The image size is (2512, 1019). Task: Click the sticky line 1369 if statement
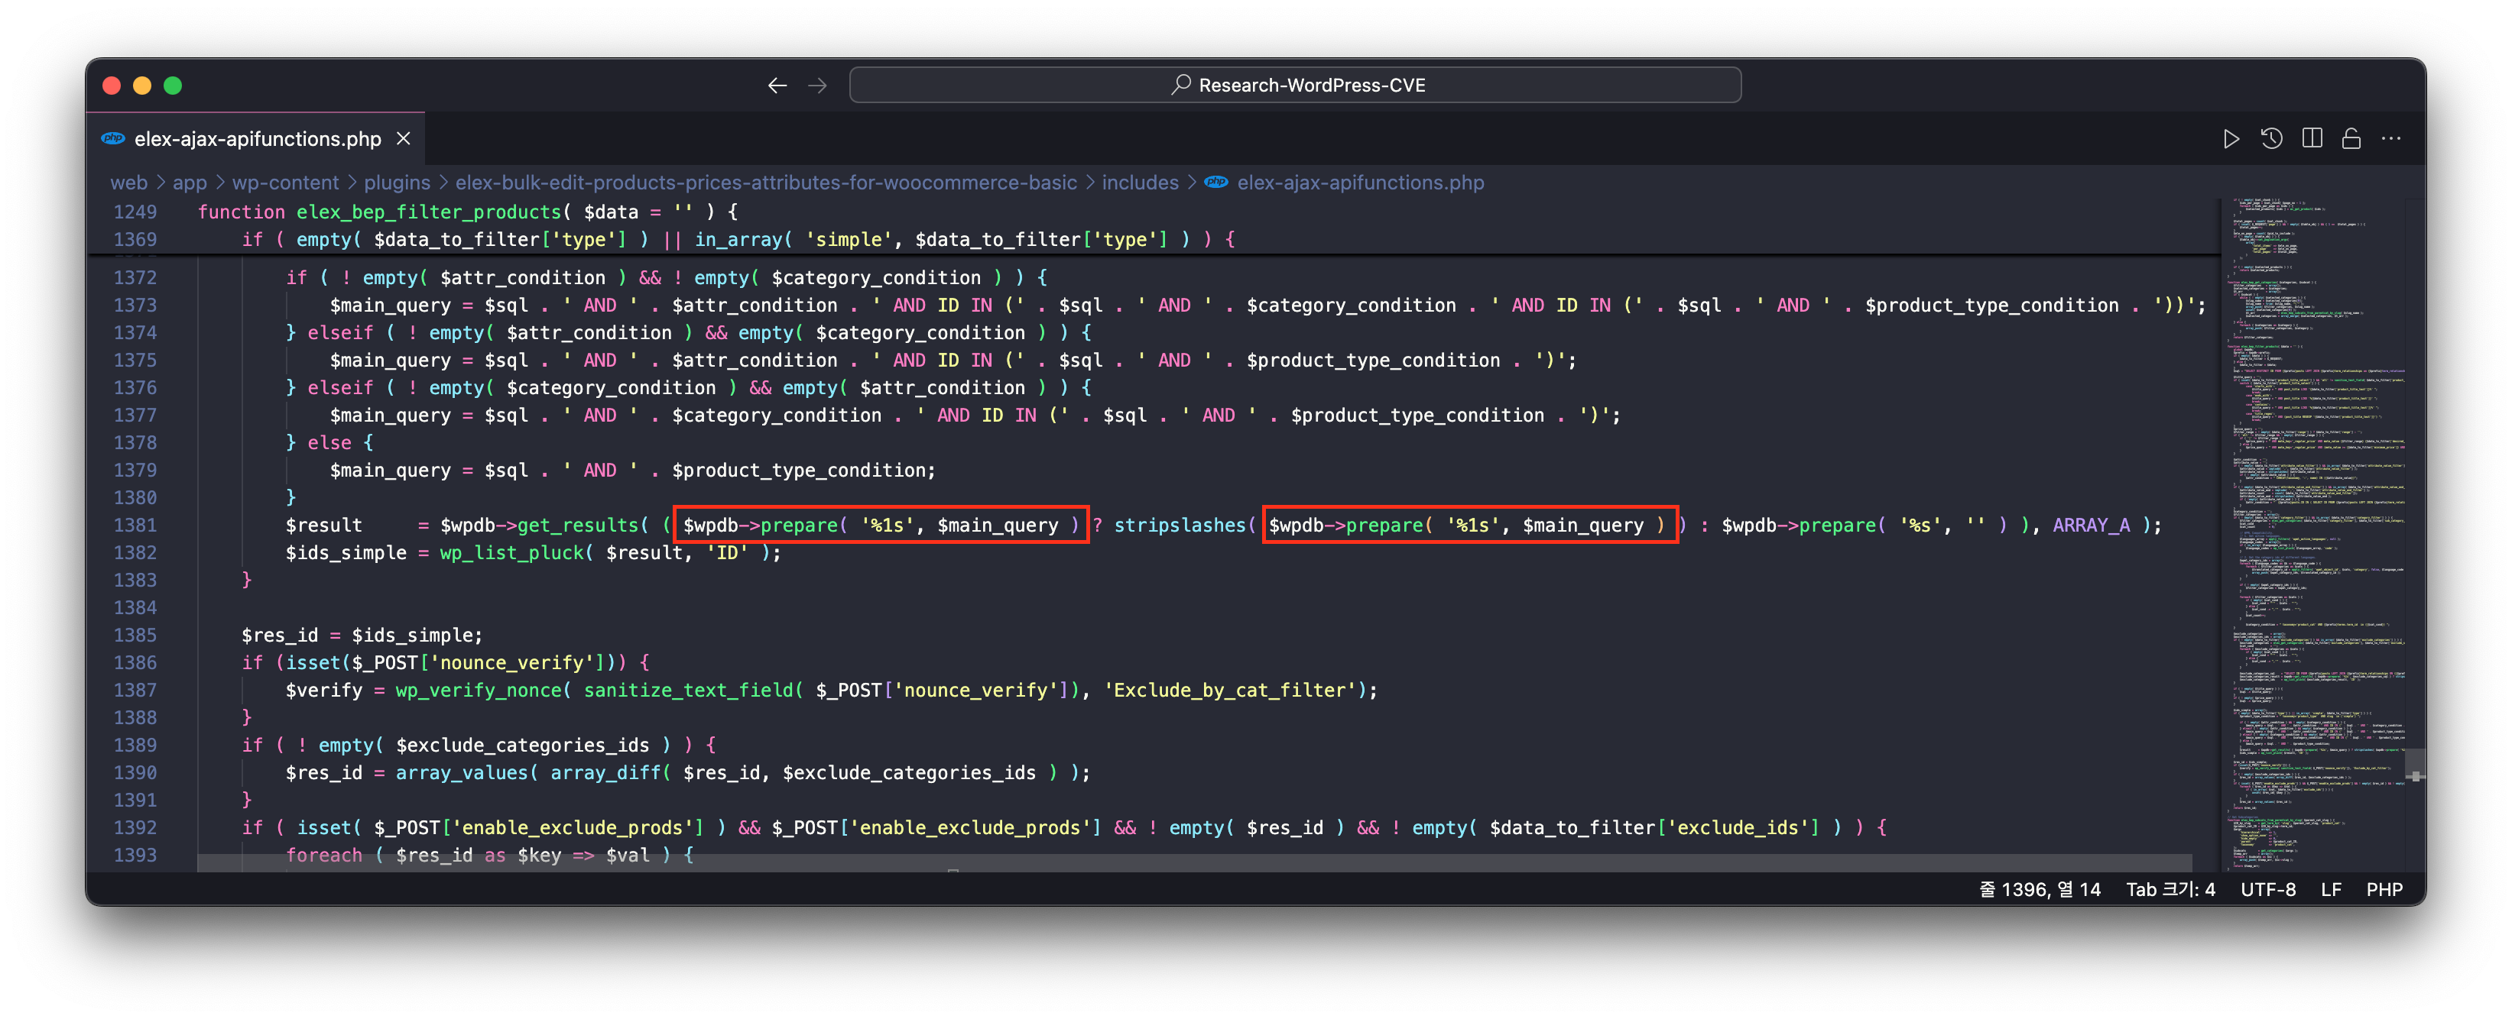tap(738, 238)
